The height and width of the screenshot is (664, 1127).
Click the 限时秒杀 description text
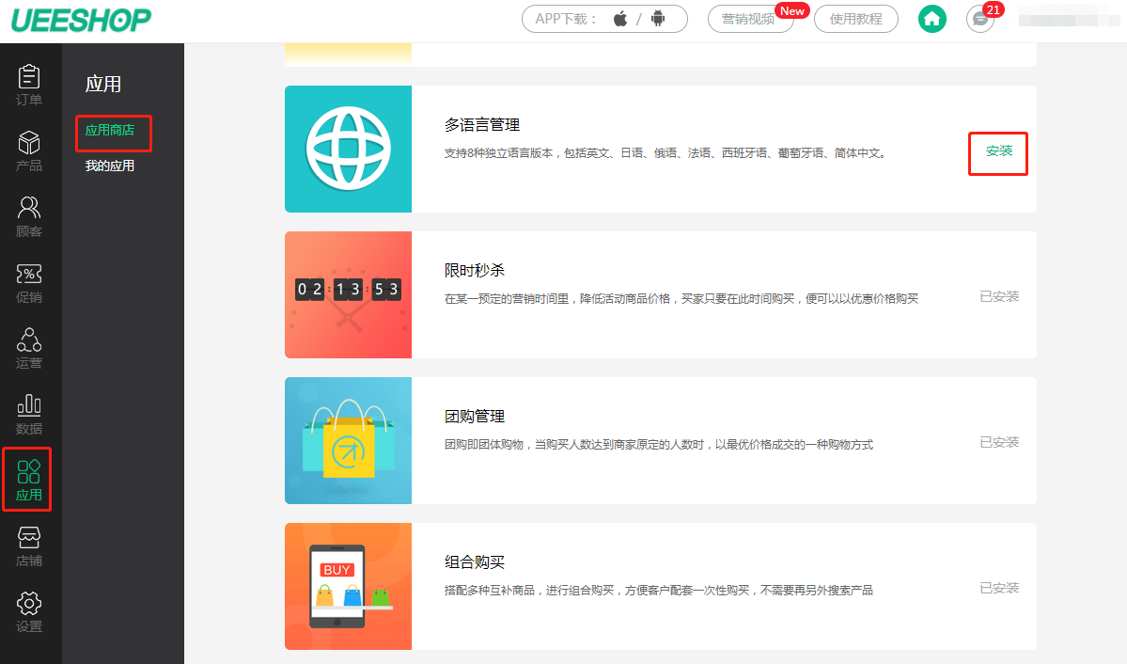681,298
